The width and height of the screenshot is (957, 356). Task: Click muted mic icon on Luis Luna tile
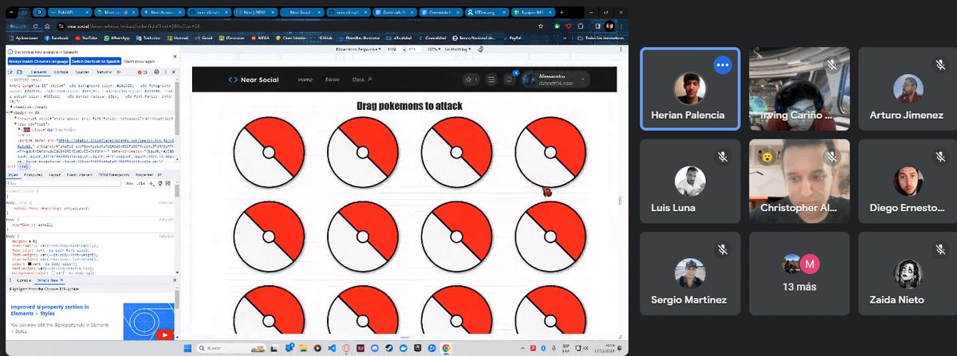[x=723, y=158]
